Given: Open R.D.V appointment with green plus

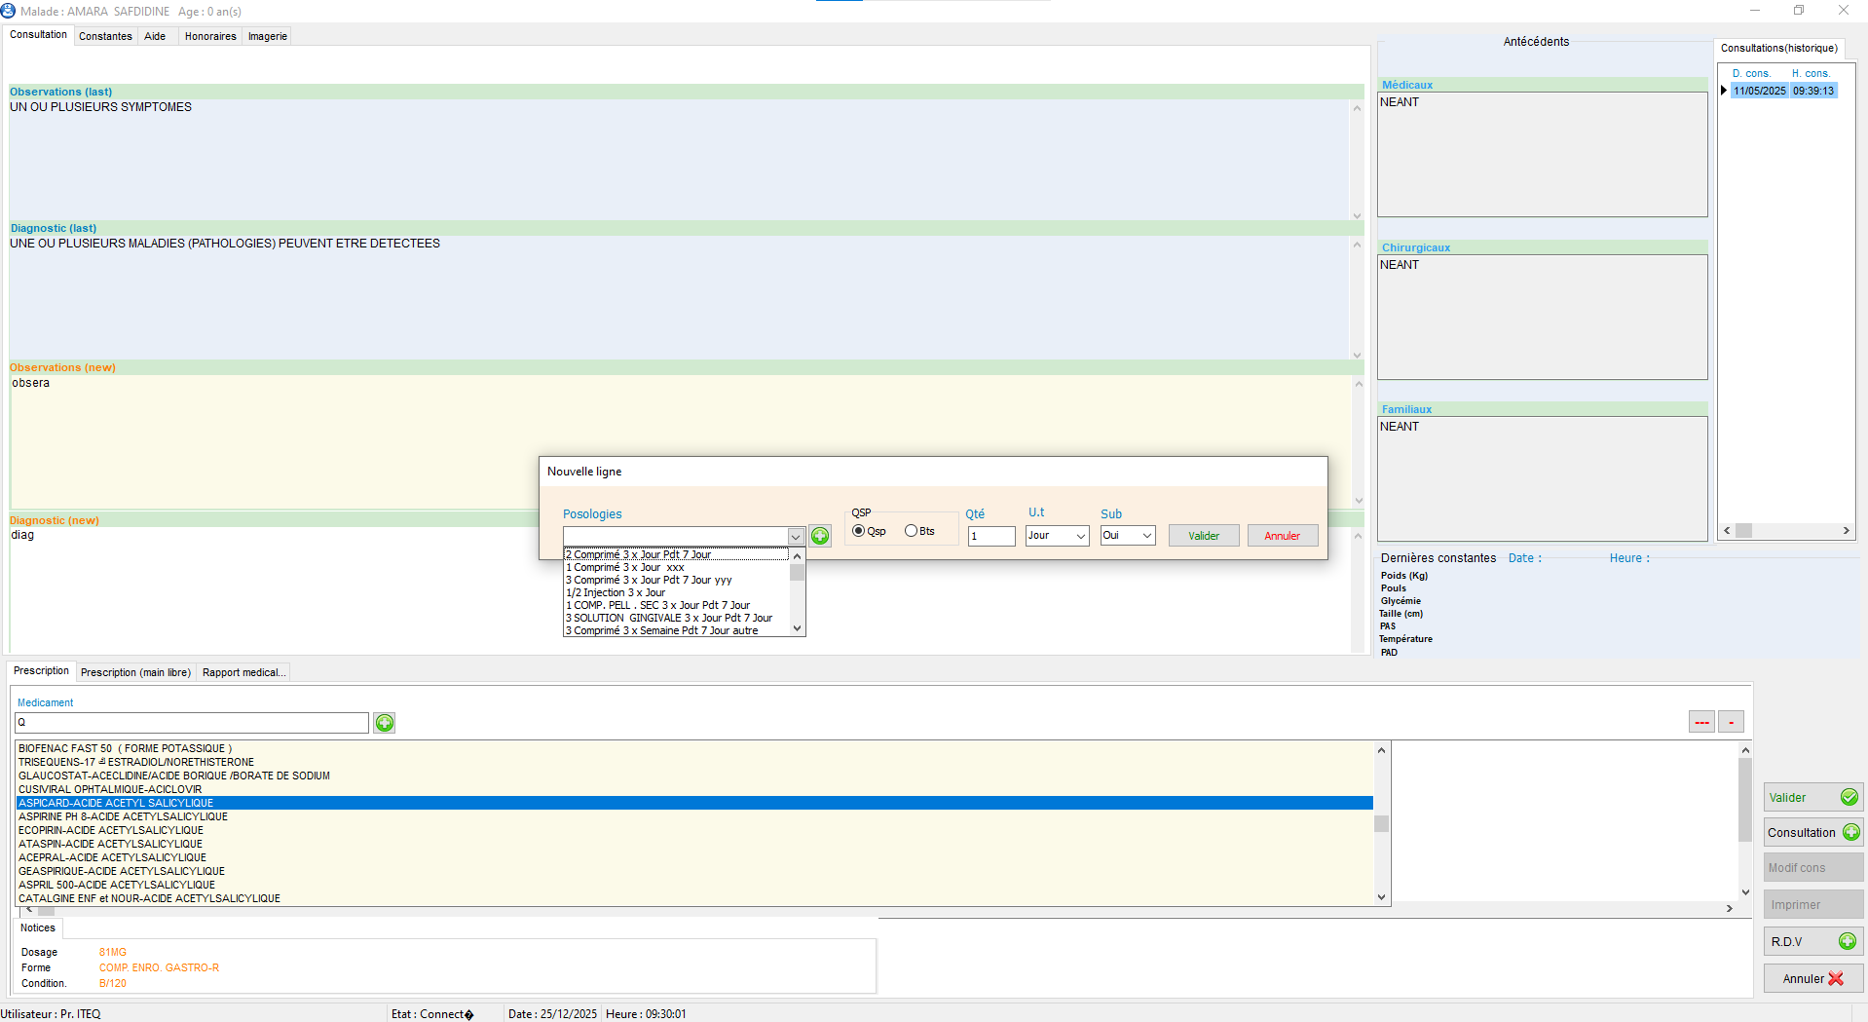Looking at the screenshot, I should [x=1812, y=941].
